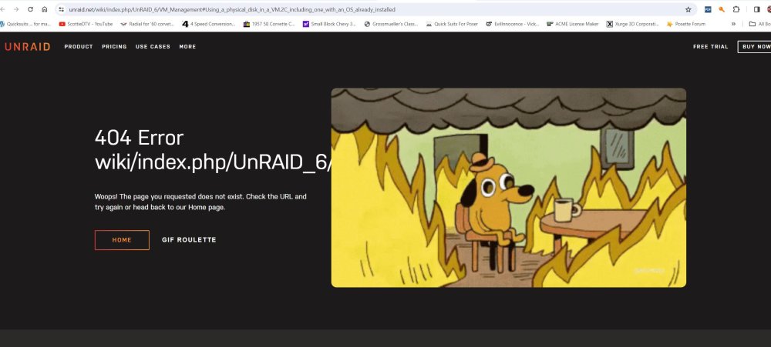
Task: Bookmark this page with the star icon
Action: [x=688, y=9]
